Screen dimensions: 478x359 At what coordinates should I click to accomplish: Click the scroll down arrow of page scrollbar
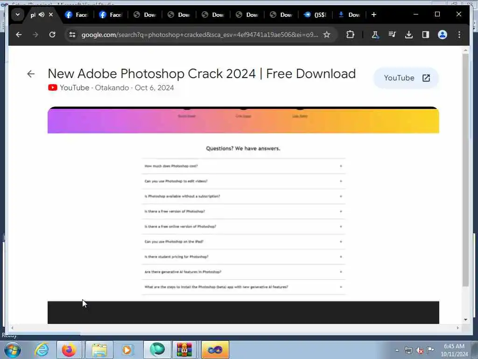(465, 320)
